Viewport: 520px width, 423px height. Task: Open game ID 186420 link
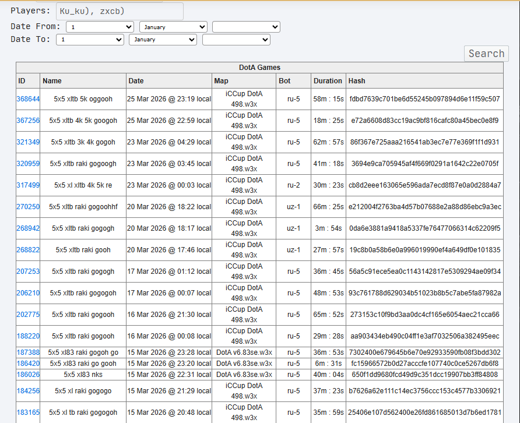pyautogui.click(x=28, y=364)
